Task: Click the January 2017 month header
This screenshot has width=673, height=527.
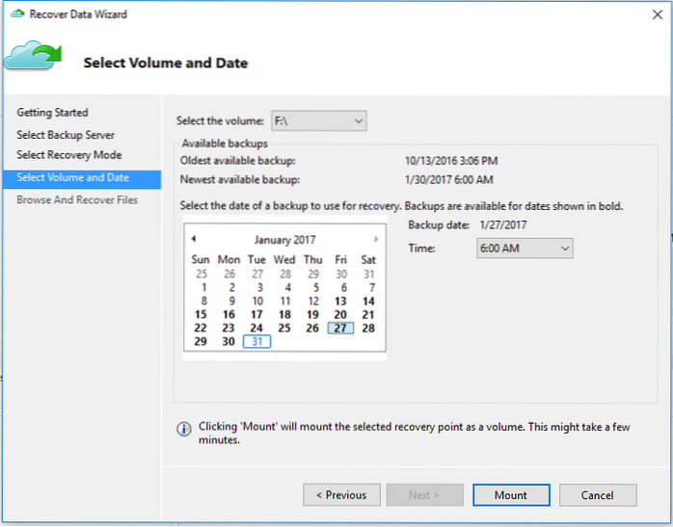Action: (x=284, y=239)
